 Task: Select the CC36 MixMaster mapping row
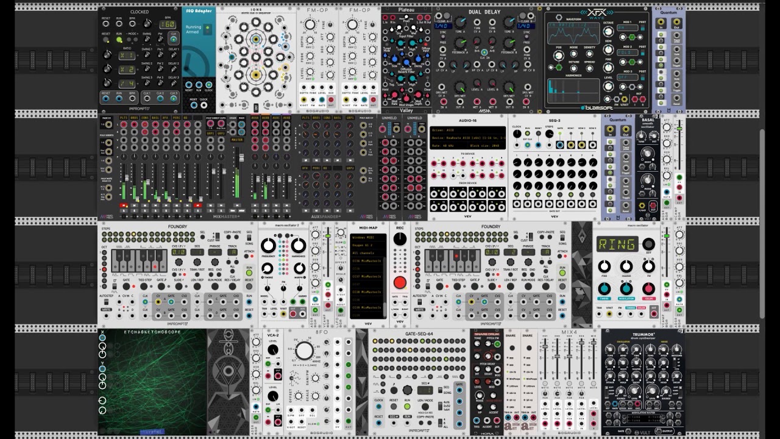(x=367, y=260)
